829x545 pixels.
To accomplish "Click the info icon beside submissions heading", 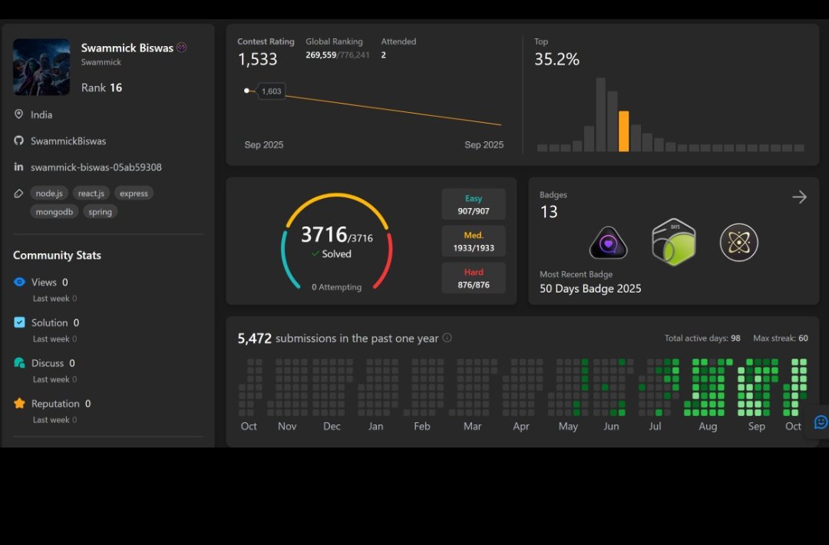I will [x=448, y=337].
